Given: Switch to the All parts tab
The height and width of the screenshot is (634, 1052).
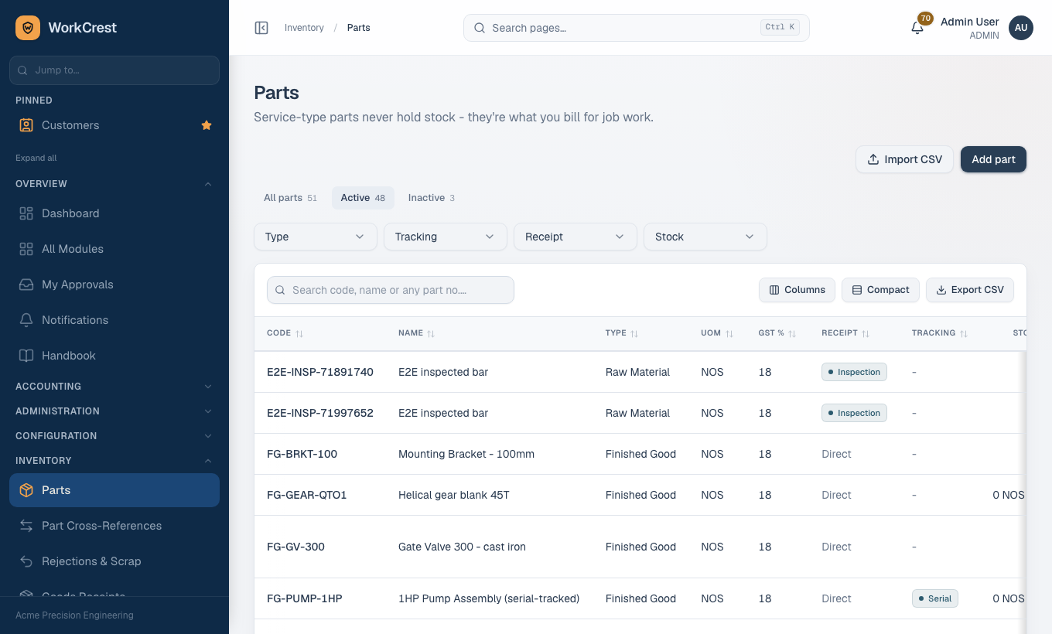Looking at the screenshot, I should [x=290, y=198].
